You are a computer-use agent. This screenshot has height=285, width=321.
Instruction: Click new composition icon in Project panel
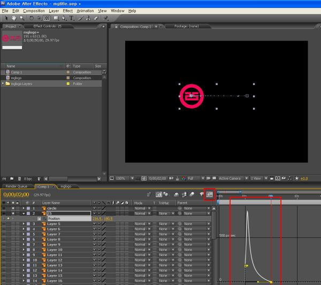pos(19,179)
